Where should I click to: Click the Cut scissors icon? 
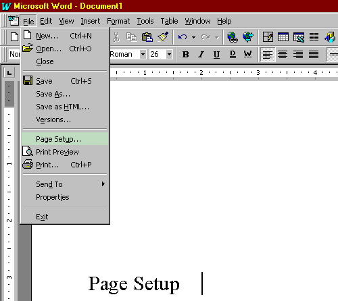click(116, 37)
